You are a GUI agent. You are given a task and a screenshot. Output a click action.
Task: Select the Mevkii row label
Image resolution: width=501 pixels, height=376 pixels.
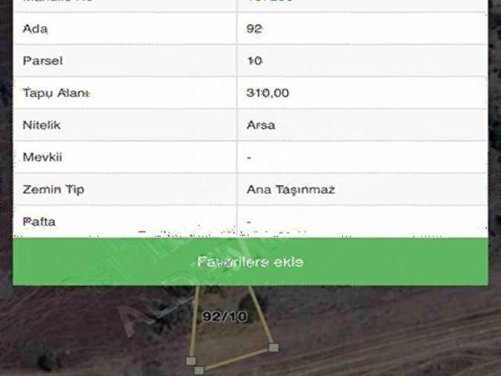[x=42, y=157]
